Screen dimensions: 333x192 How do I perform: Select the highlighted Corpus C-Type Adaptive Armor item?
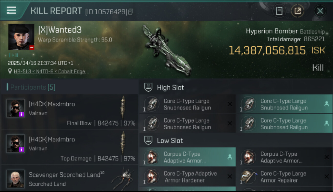tap(187, 157)
